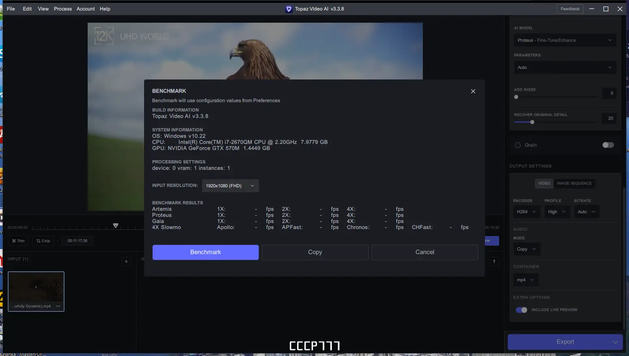Select the Dynamic).mp4 input thumbnail
This screenshot has height=356, width=629.
click(x=36, y=292)
